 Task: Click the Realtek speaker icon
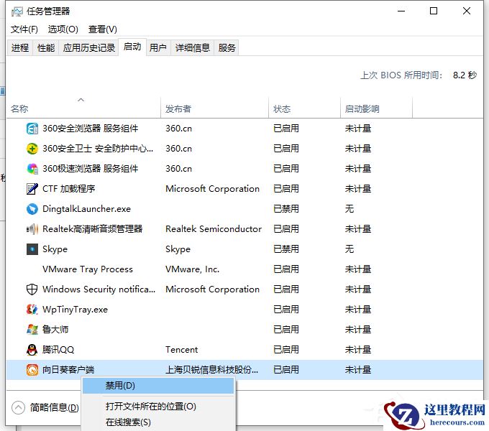pyautogui.click(x=32, y=229)
